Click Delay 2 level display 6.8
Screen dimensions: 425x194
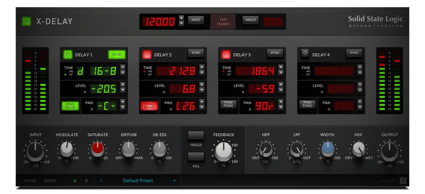(x=182, y=88)
